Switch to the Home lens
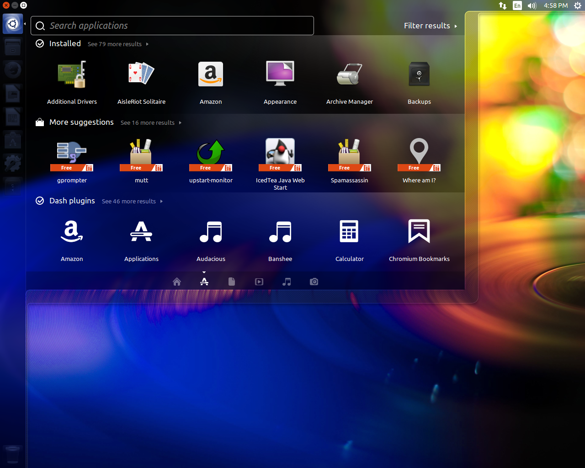Screen dimensions: 585x468 coord(177,282)
